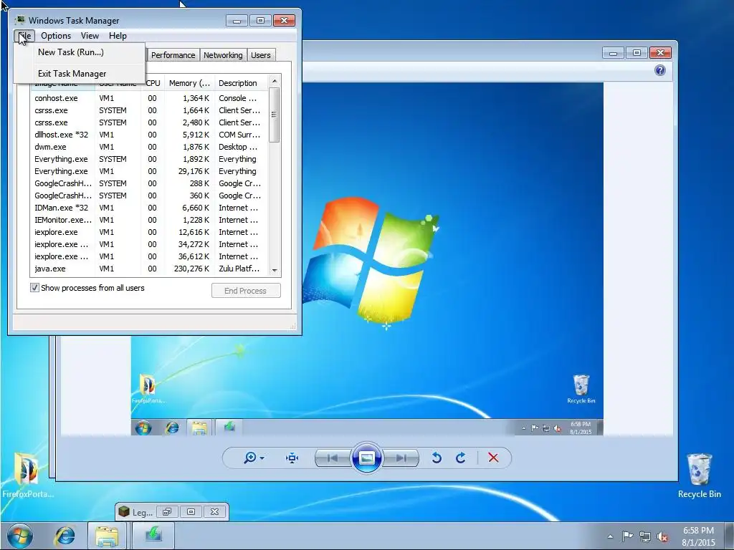
Task: Open the Help menu in Task Manager
Action: [x=118, y=36]
